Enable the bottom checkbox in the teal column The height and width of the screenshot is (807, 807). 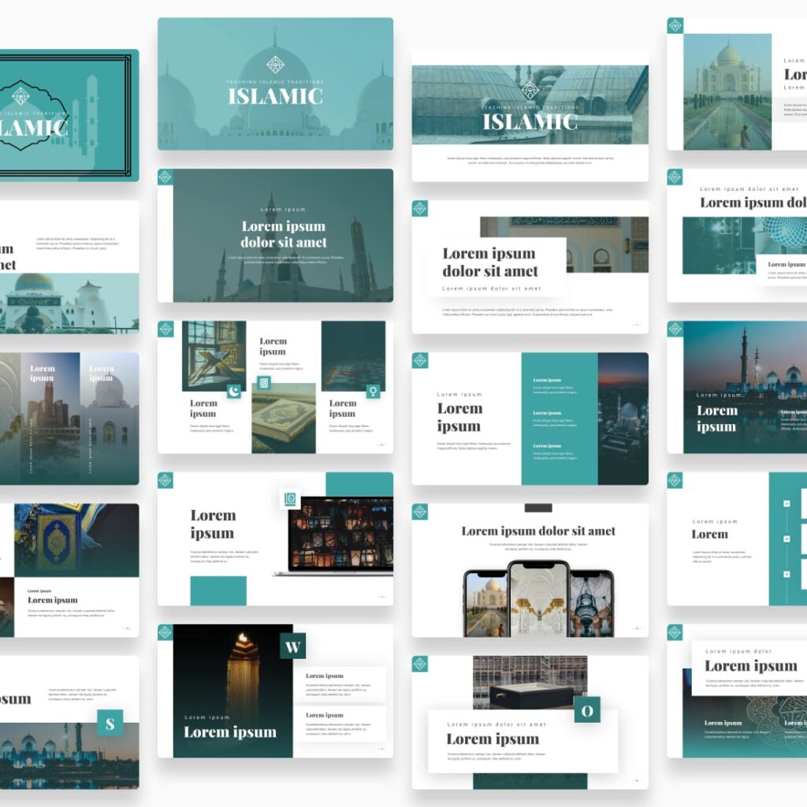pos(786,574)
